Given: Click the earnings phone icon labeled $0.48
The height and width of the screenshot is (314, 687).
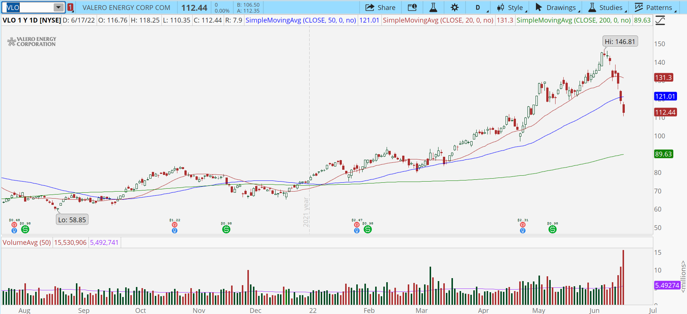Looking at the screenshot, I should (14, 225).
